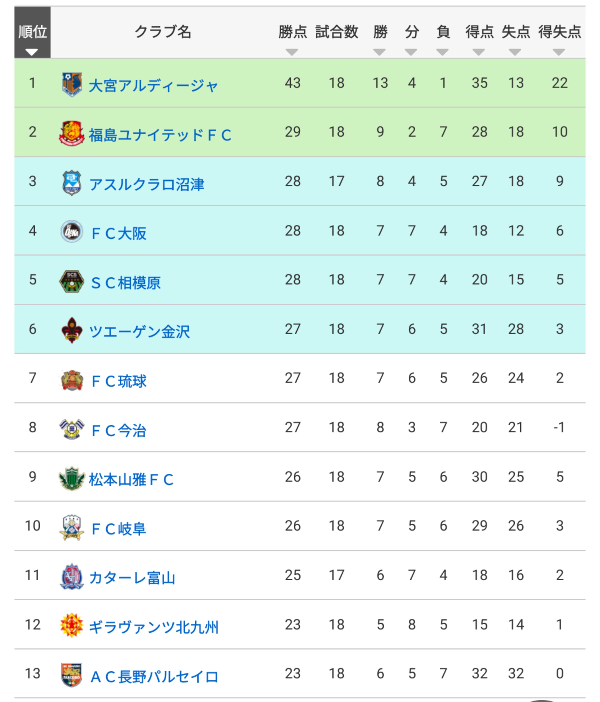Click the Azul Claro Numazu emblem

coord(71,183)
